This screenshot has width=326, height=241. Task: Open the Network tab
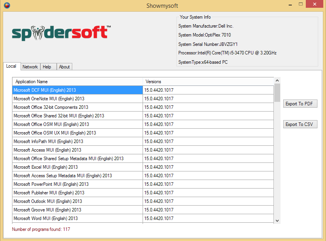coord(30,67)
